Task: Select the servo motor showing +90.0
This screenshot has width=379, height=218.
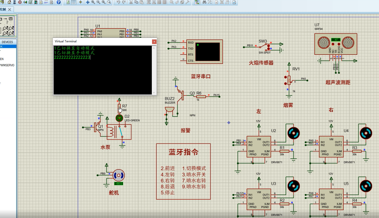Action: tap(119, 175)
